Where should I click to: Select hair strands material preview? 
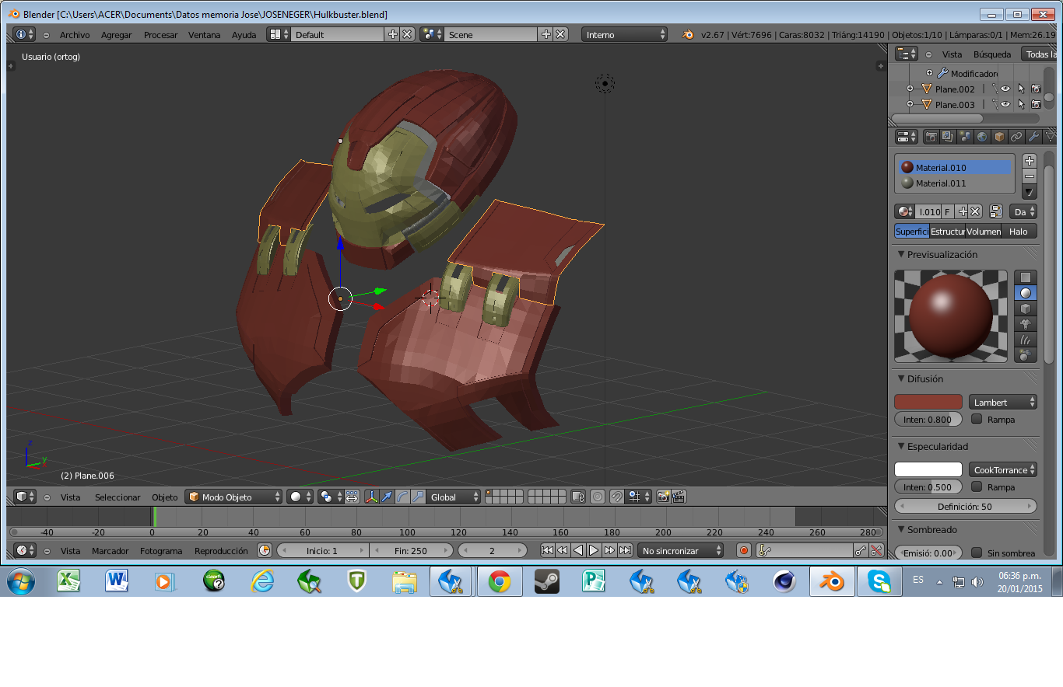pyautogui.click(x=1026, y=340)
